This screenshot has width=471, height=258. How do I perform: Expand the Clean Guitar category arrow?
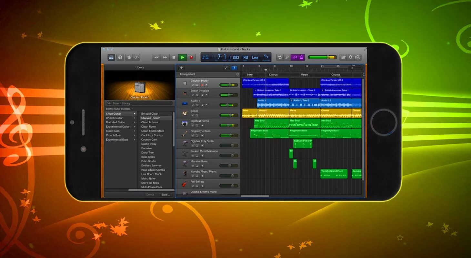135,114
